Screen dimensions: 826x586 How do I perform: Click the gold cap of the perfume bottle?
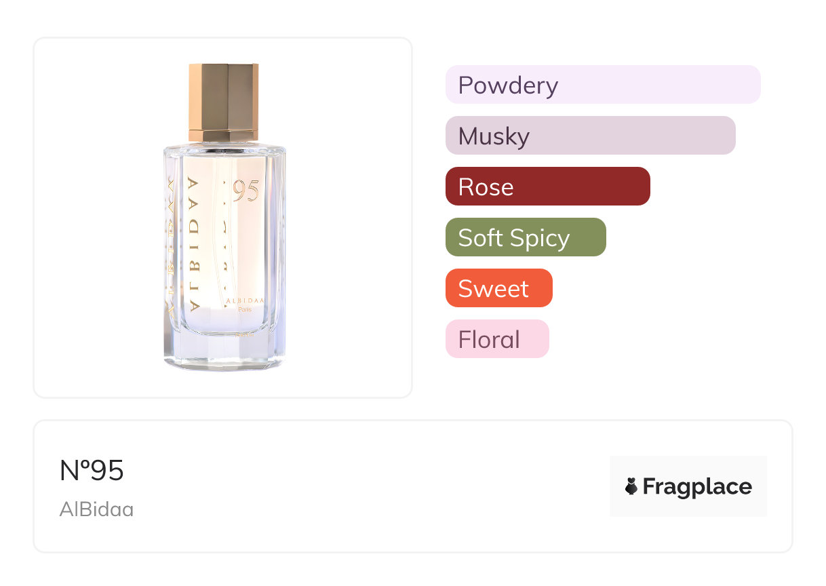223,102
